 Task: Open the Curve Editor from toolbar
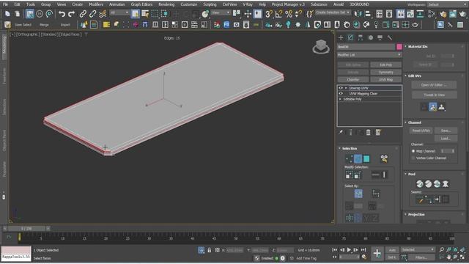(x=410, y=14)
